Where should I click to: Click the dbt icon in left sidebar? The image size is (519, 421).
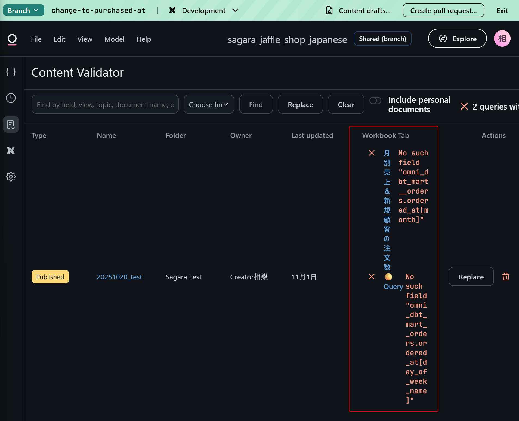click(11, 151)
